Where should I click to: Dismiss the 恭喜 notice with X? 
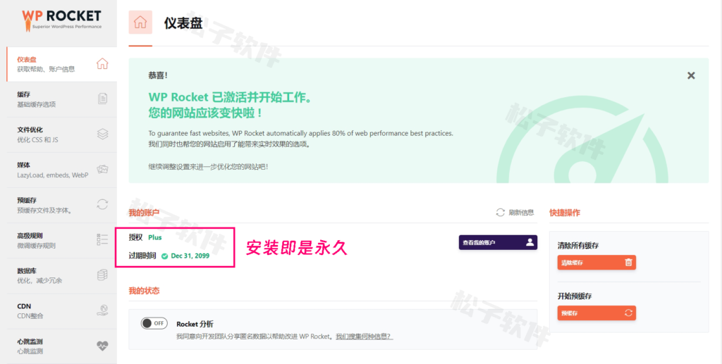[x=691, y=75]
